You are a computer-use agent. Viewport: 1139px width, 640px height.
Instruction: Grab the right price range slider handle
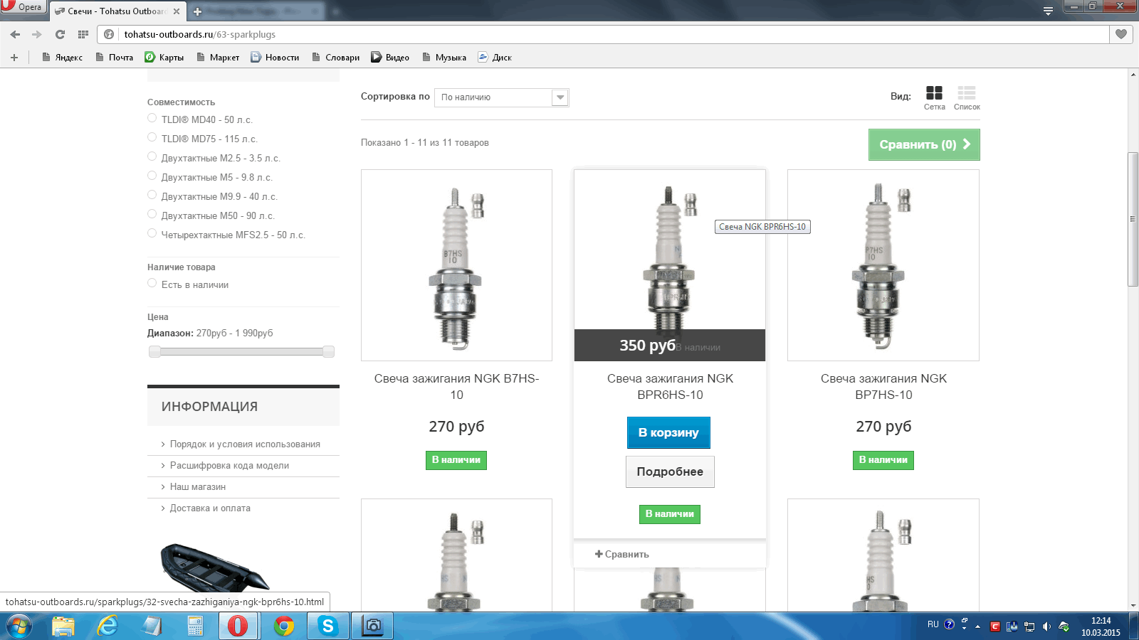click(x=328, y=351)
